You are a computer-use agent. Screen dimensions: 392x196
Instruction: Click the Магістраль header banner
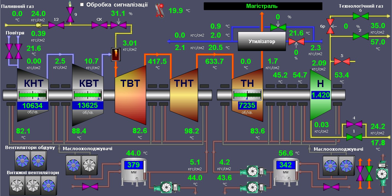coord(263,6)
